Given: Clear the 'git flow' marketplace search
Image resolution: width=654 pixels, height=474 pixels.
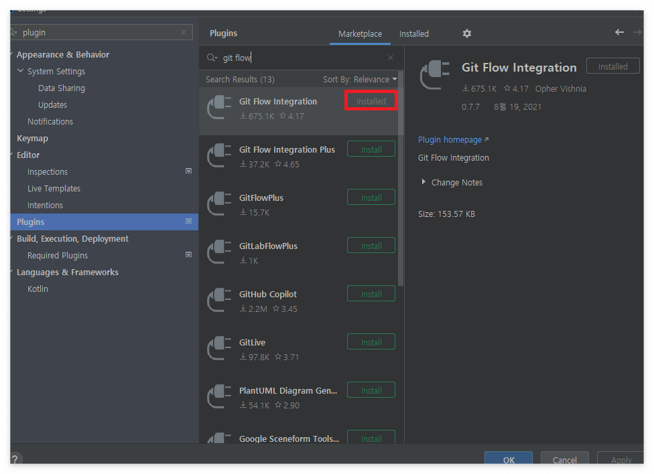Looking at the screenshot, I should point(391,58).
